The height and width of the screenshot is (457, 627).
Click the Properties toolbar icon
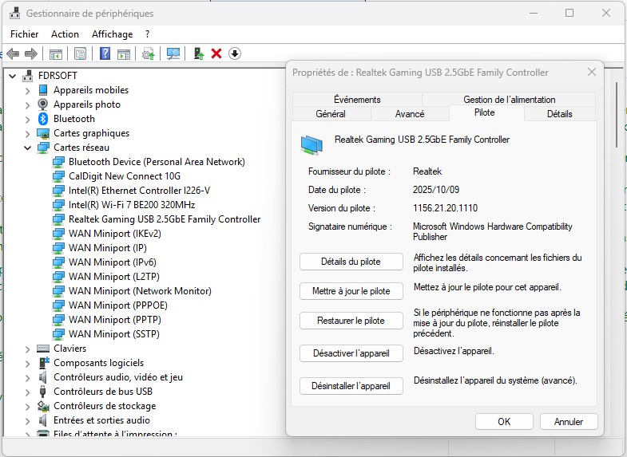coord(80,53)
